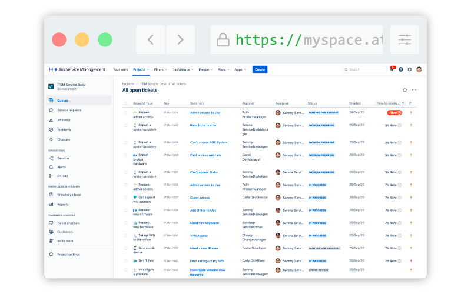Screen dimensions: 471x294
Task: Open the user profile avatar
Action: pyautogui.click(x=419, y=69)
